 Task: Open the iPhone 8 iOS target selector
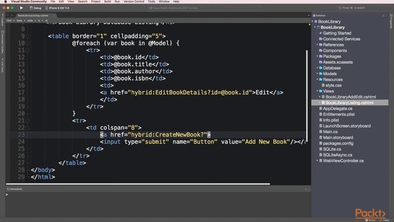point(57,8)
